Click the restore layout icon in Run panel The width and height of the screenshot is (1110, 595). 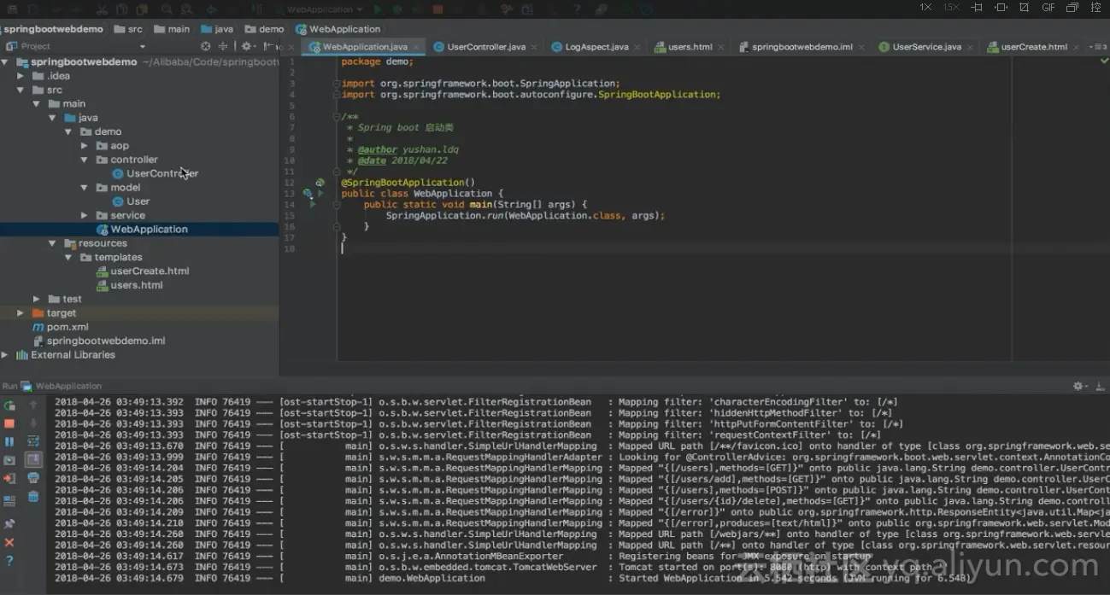pos(9,500)
